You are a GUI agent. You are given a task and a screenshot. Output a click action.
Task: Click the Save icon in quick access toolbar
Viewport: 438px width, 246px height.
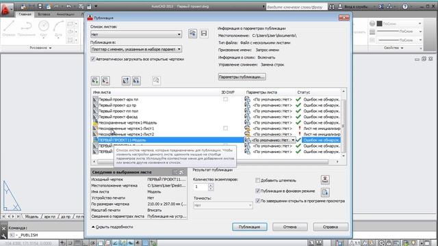tap(40, 6)
